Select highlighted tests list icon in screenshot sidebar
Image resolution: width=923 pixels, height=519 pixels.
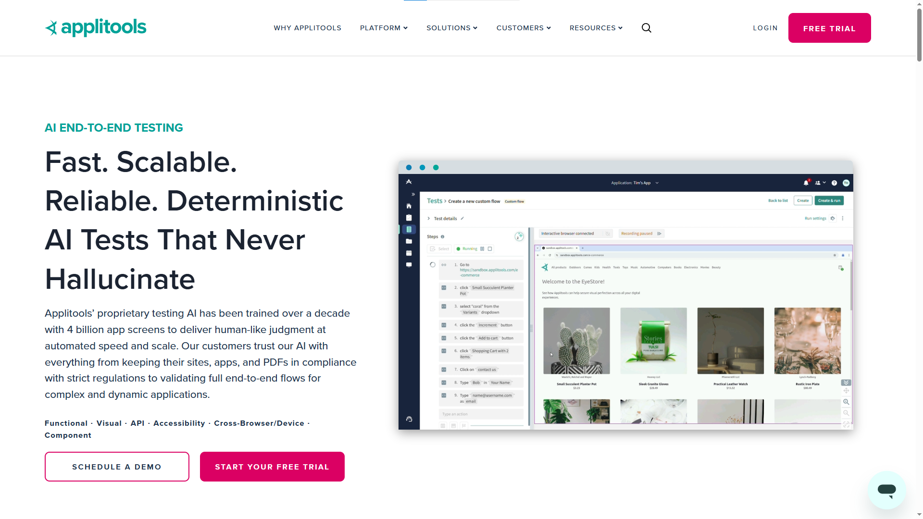(409, 230)
